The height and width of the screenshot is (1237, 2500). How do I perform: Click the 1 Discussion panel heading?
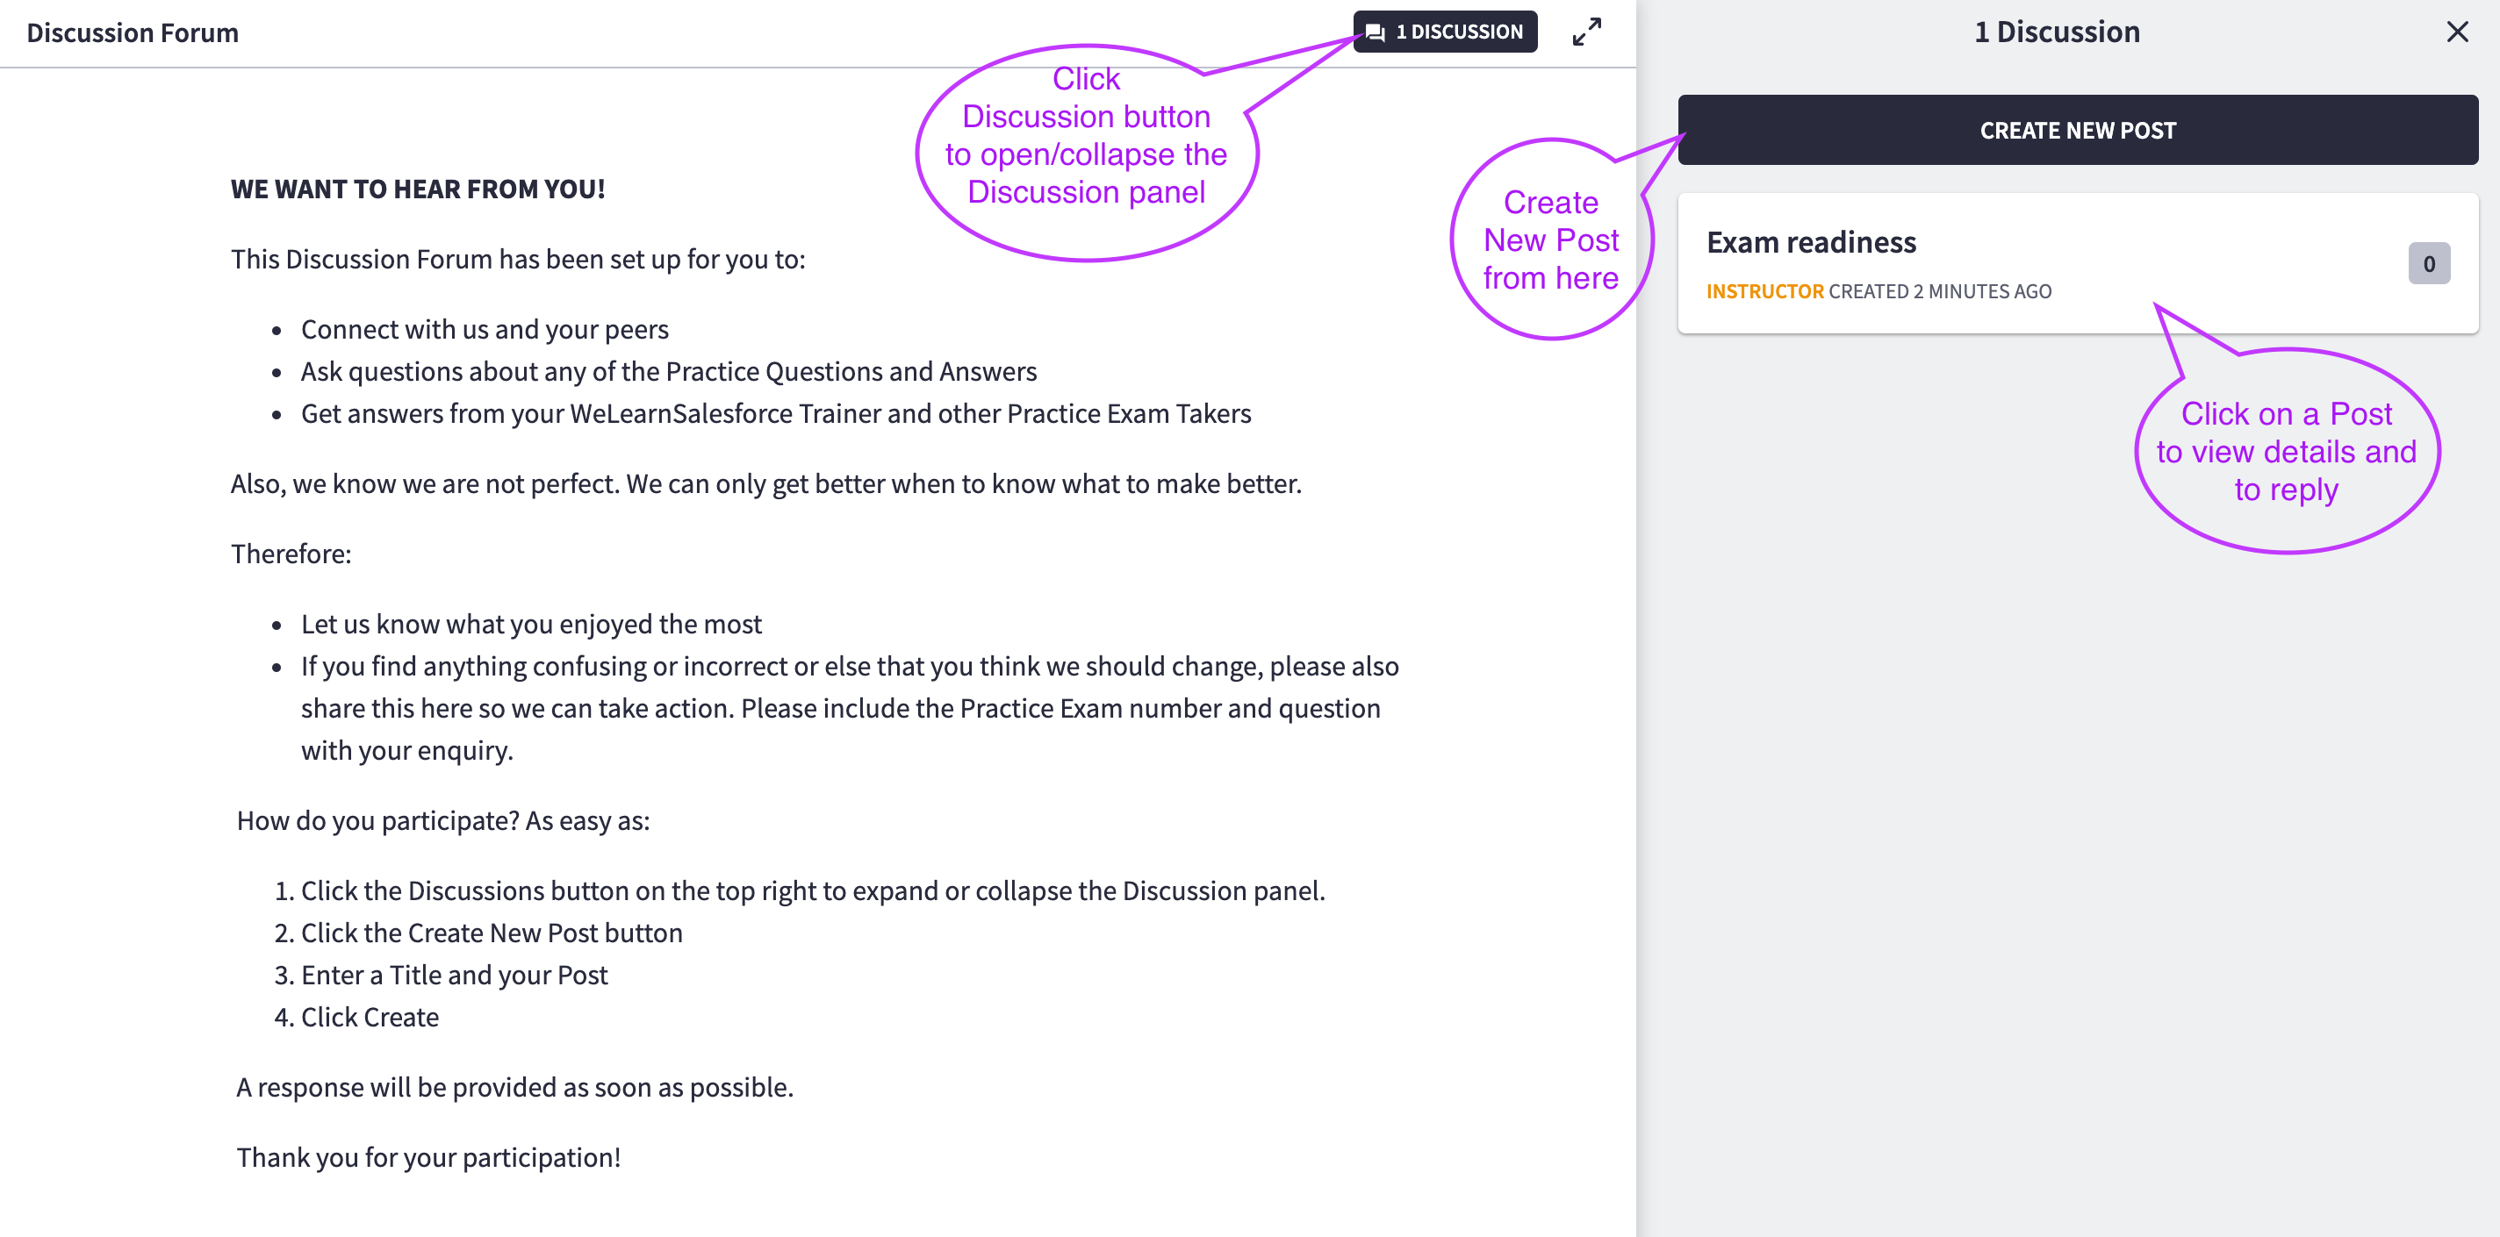[x=2056, y=32]
